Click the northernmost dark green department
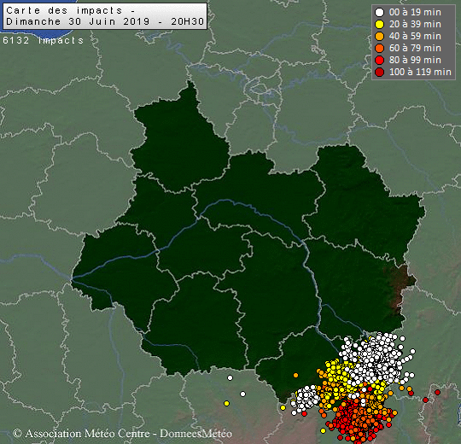 179,138
